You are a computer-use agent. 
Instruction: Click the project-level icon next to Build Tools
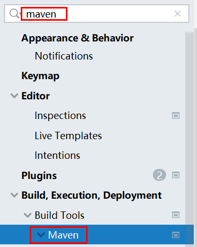tap(176, 215)
